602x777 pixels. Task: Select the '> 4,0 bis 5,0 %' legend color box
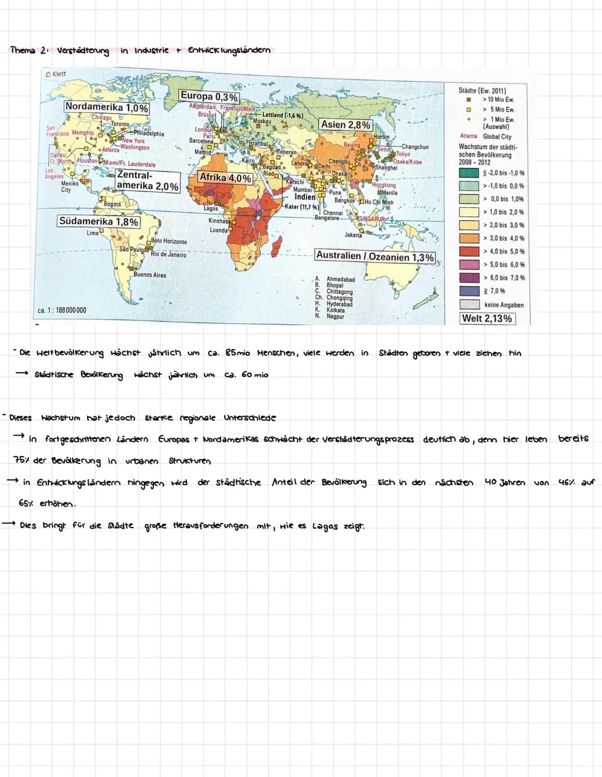(469, 251)
